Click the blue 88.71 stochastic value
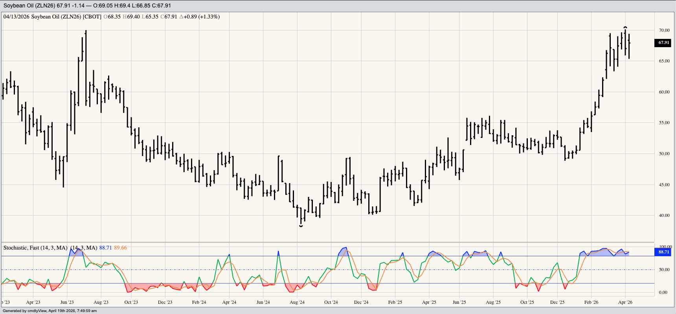 coord(105,248)
